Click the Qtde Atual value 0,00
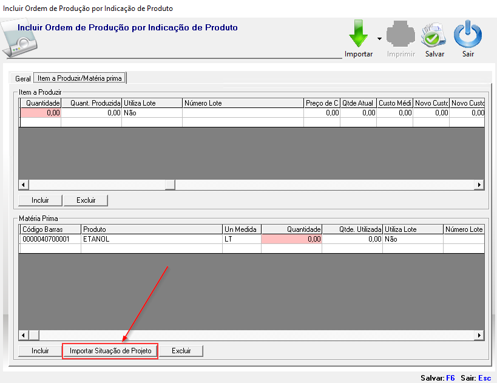Viewport: 497px width, 383px height. 359,113
